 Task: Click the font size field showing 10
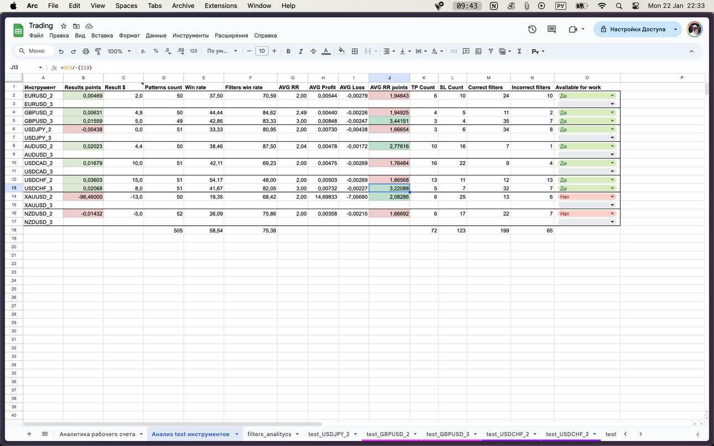point(262,51)
